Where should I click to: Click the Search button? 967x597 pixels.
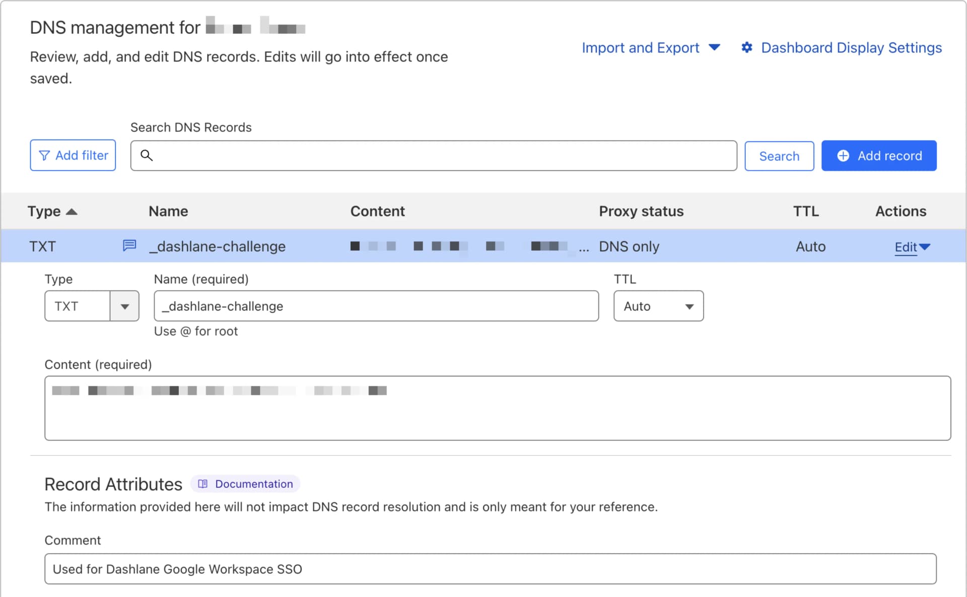point(779,156)
